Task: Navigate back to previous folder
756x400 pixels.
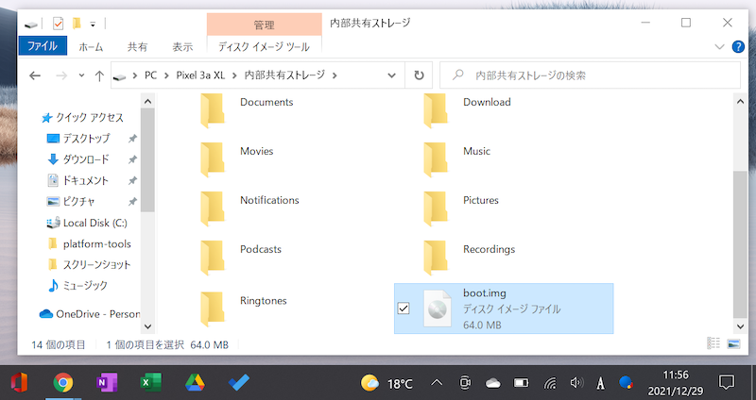Action: (35, 75)
